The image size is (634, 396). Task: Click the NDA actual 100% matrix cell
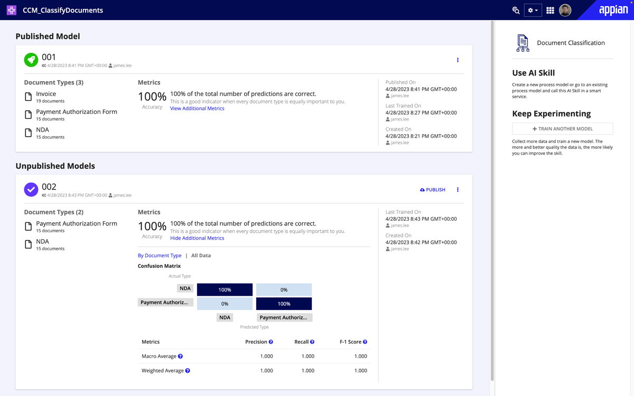pos(225,290)
